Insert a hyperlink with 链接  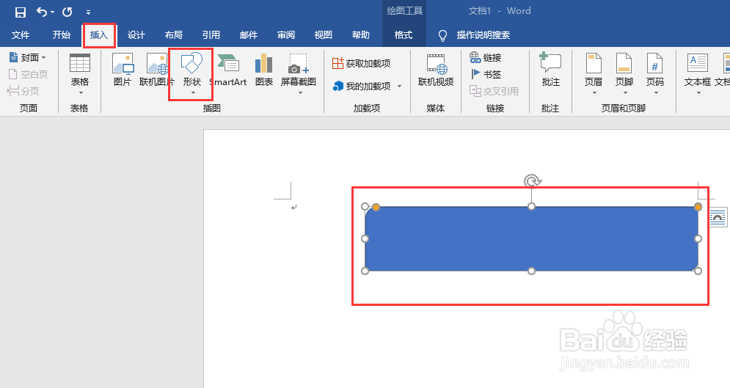tap(486, 58)
